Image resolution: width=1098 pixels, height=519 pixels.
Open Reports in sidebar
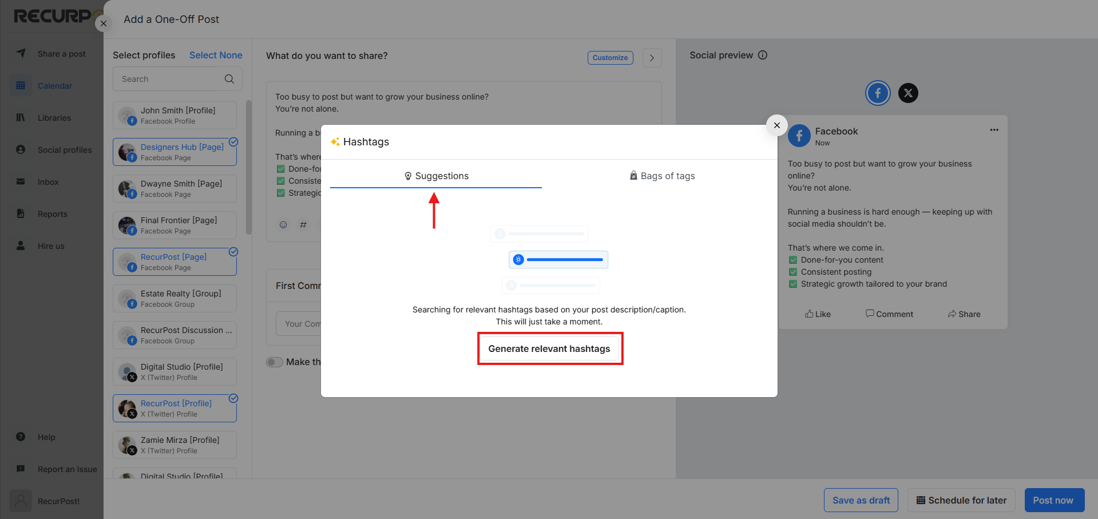pos(53,214)
